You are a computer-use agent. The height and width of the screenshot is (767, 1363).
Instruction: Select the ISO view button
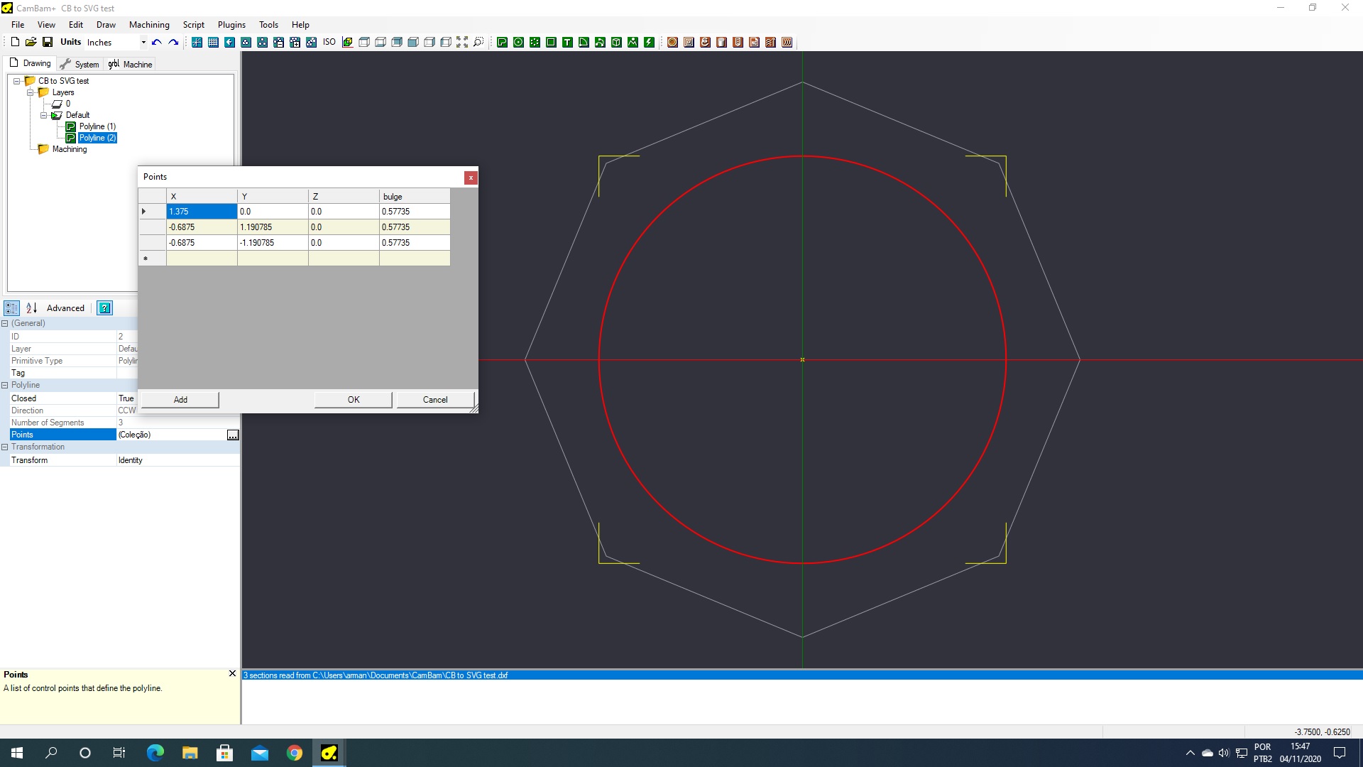[x=329, y=42]
